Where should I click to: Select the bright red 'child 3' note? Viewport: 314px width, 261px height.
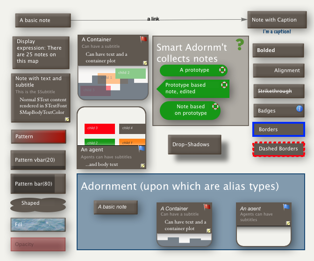point(100,128)
